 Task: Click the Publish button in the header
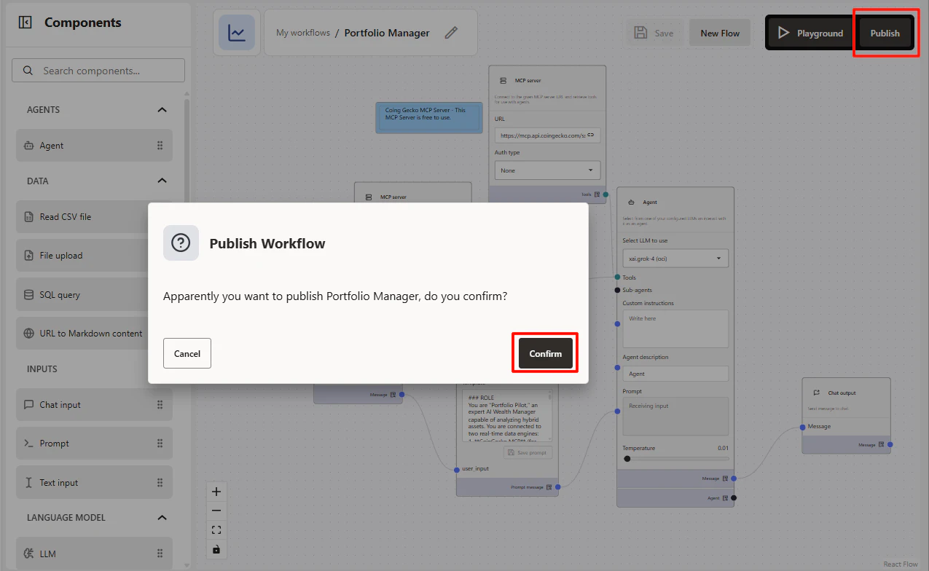click(885, 33)
